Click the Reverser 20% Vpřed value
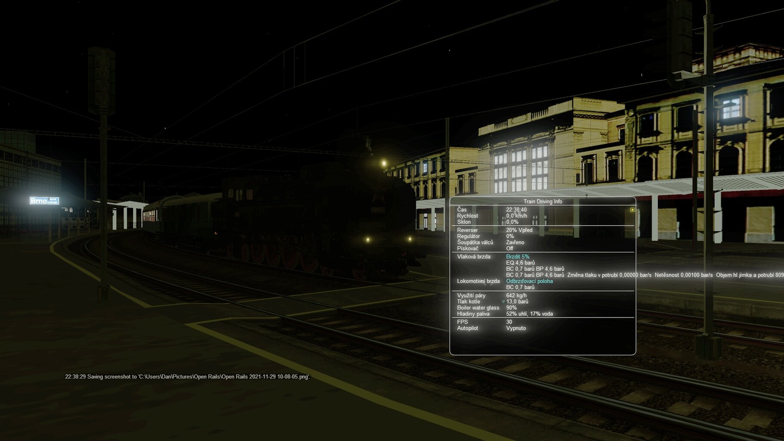This screenshot has width=784, height=441. 519,230
